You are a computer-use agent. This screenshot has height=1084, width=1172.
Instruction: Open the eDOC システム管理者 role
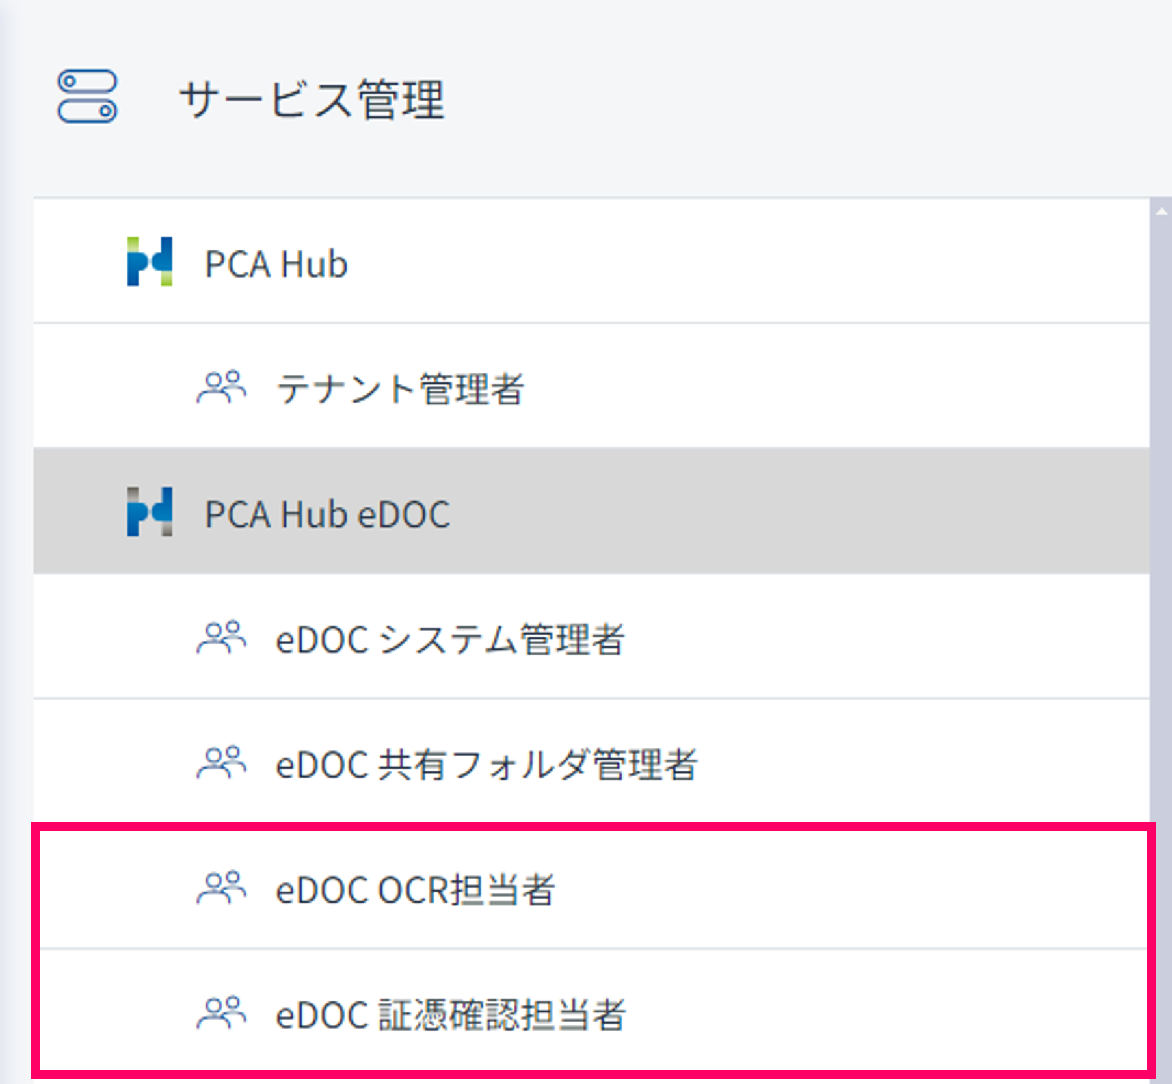449,639
